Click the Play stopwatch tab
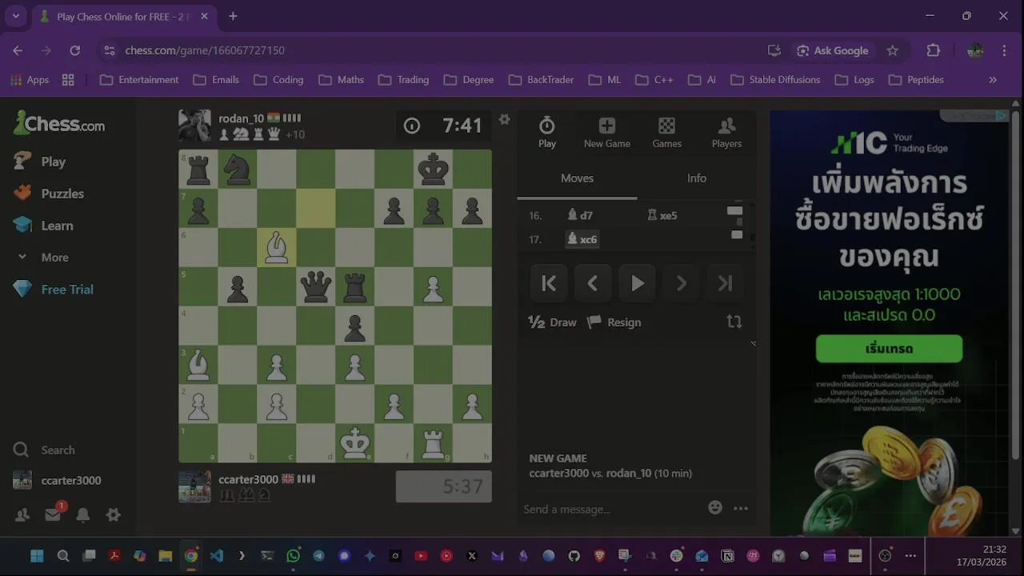The image size is (1024, 576). (x=547, y=132)
